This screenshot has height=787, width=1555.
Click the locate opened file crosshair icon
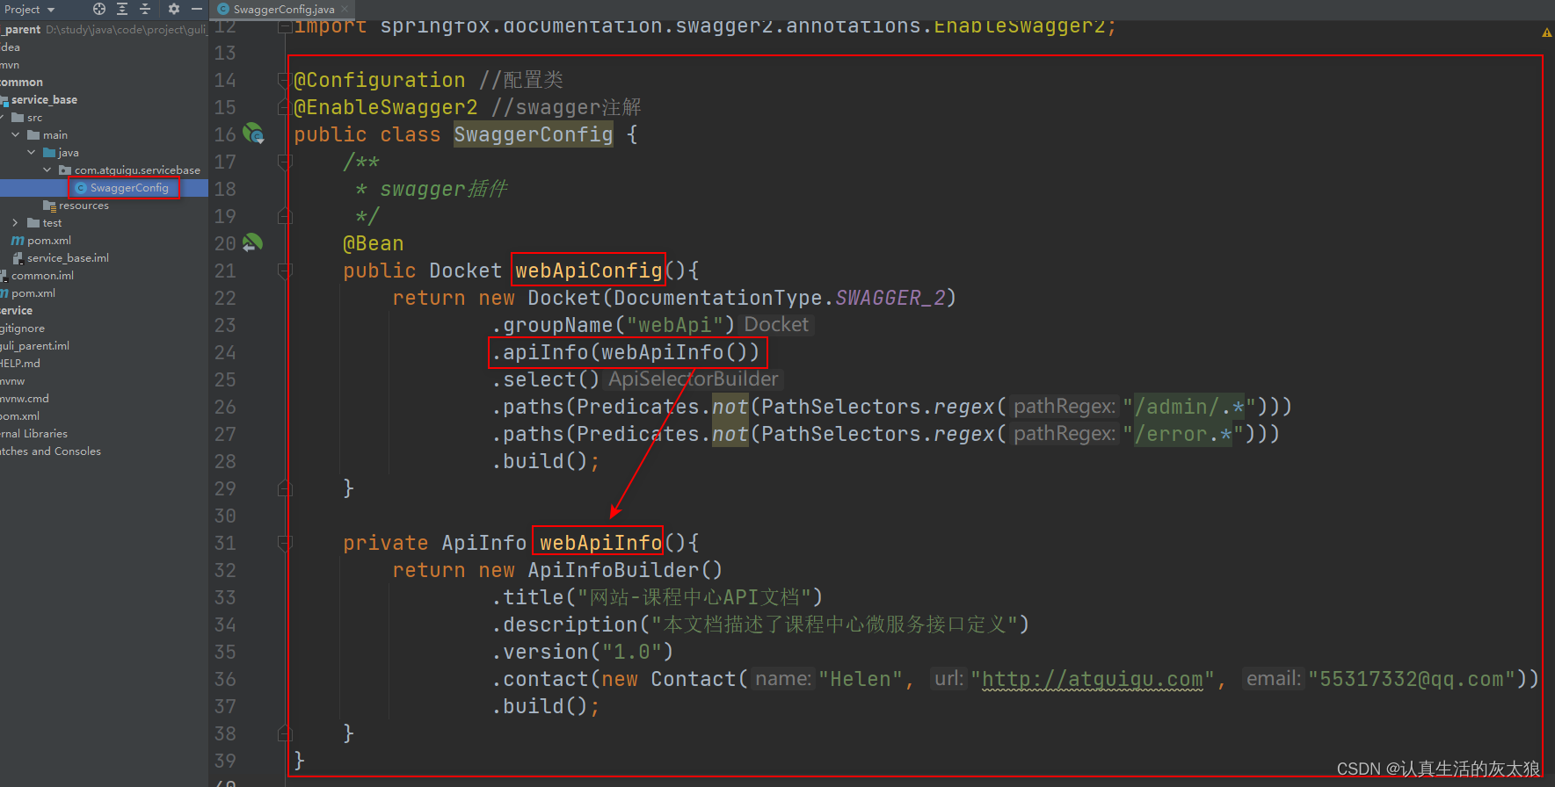[x=99, y=9]
